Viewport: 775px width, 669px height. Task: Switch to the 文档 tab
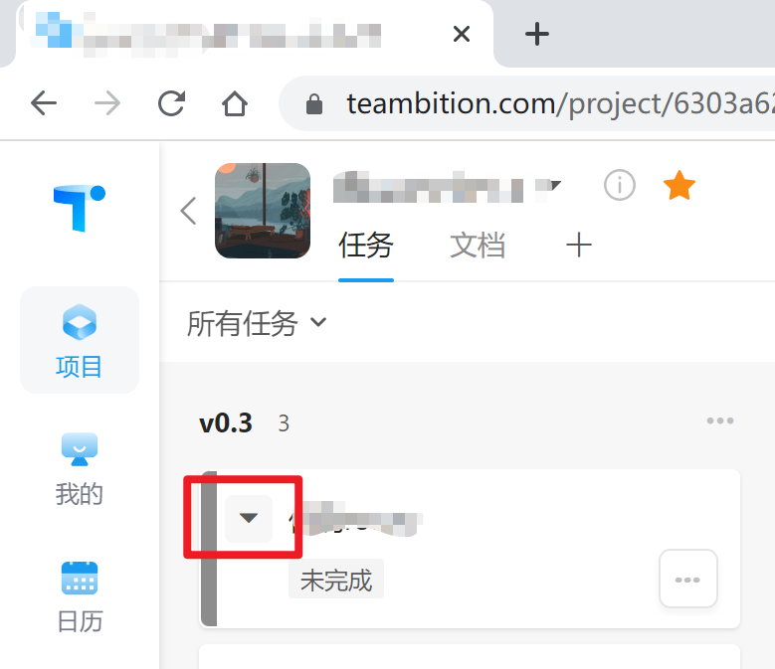(477, 246)
